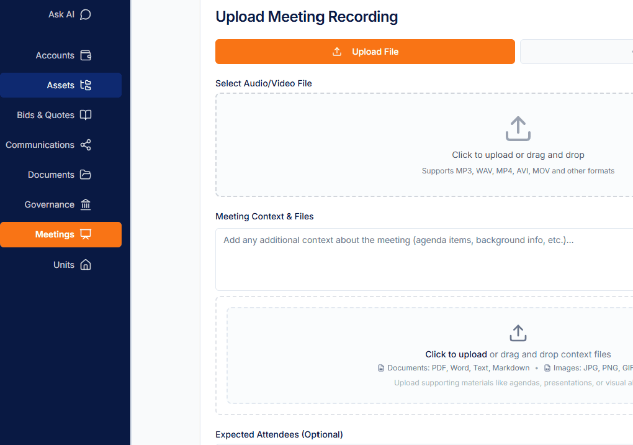
Task: Click 'Supports MP3, WAV, MP4, AVI, MOV' text
Action: (x=518, y=171)
